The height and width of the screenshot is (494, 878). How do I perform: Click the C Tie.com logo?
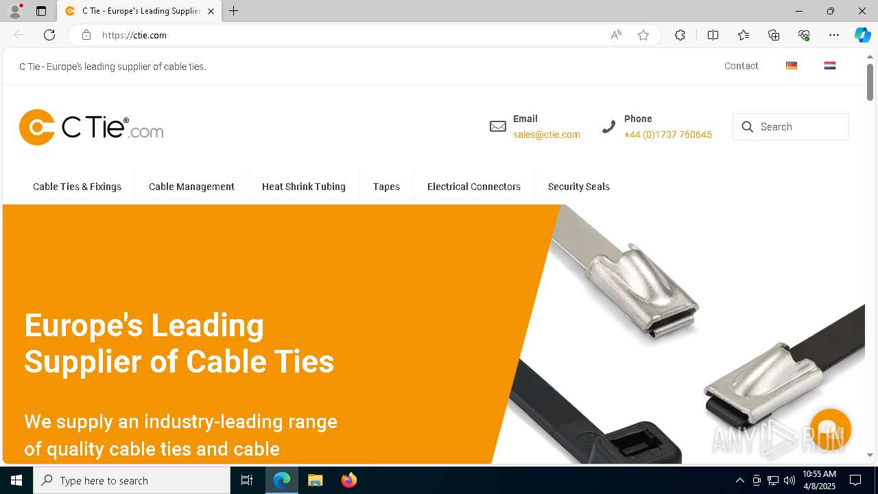[91, 127]
